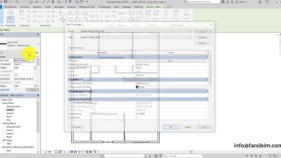Select Roof under Ceiling Plans
Image resolution: width=281 pixels, height=158 pixels.
[x=9, y=137]
